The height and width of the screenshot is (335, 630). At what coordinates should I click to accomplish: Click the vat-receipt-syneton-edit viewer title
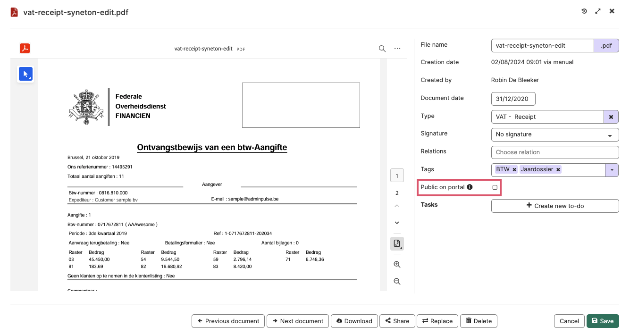click(203, 48)
